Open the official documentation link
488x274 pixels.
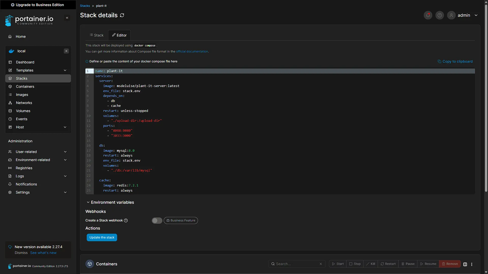pos(192,52)
